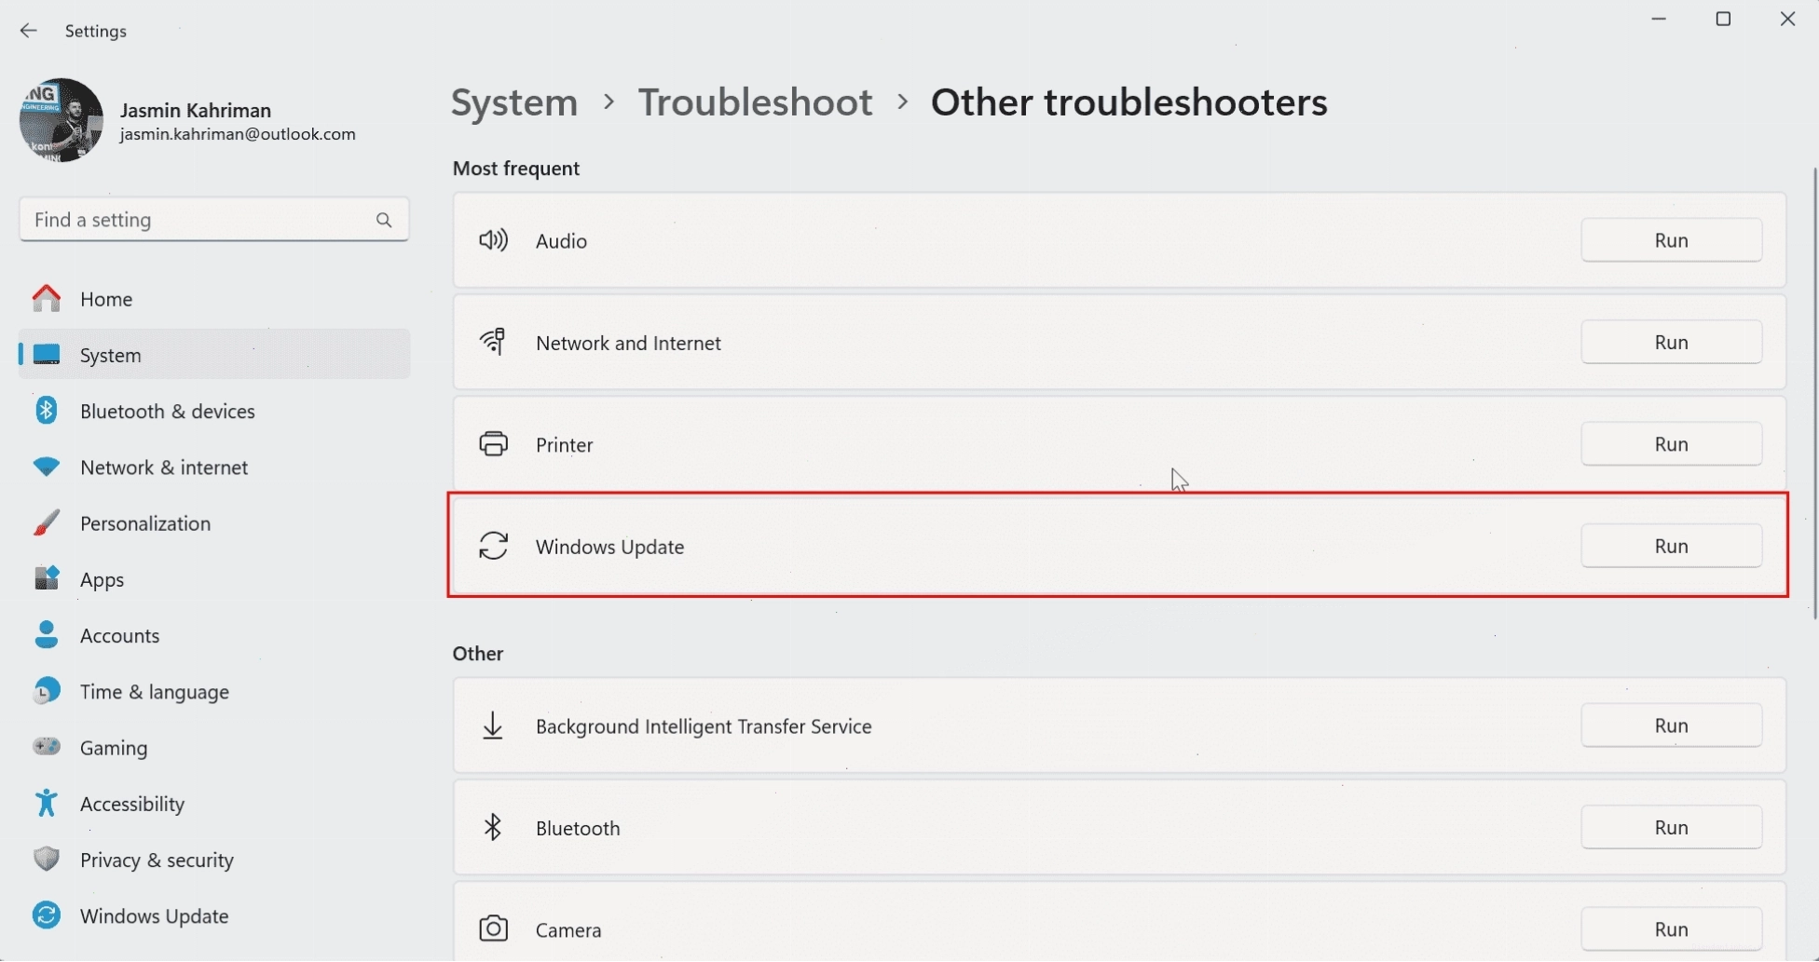Click the Camera icon in list
The height and width of the screenshot is (962, 1819).
click(x=493, y=928)
